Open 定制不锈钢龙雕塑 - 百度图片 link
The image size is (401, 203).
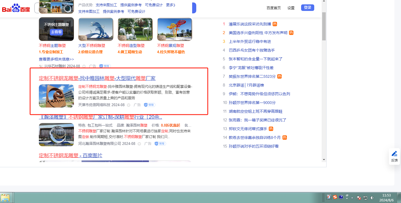click(x=71, y=156)
